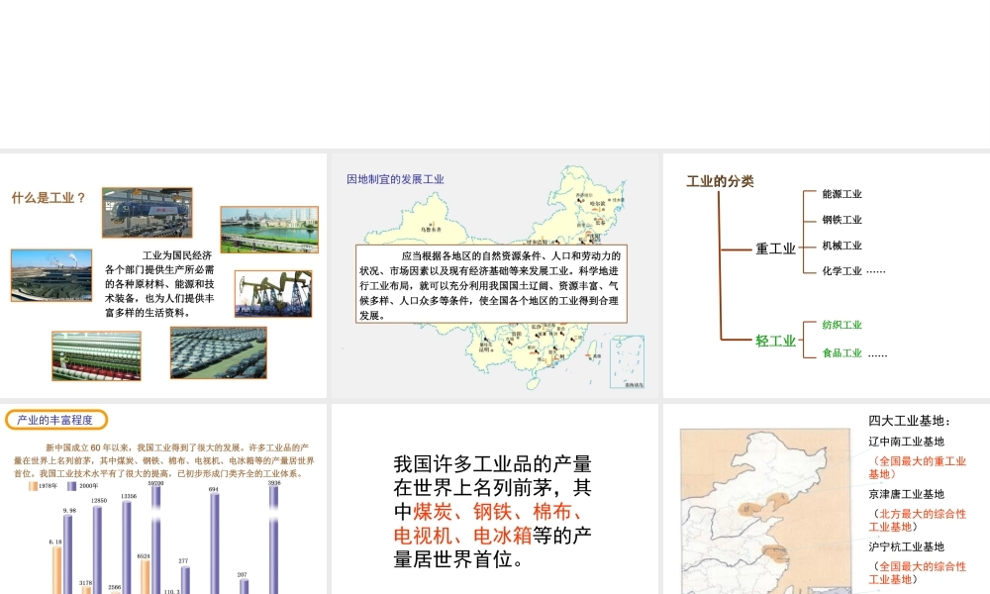This screenshot has width=990, height=594.
Task: Select the 能源工业 item
Action: (841, 194)
